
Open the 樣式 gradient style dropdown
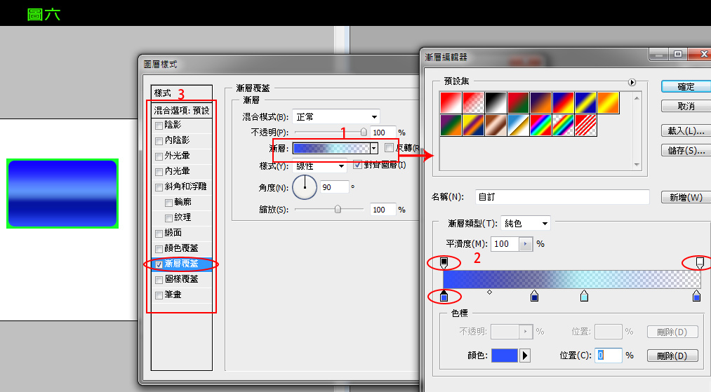click(319, 166)
